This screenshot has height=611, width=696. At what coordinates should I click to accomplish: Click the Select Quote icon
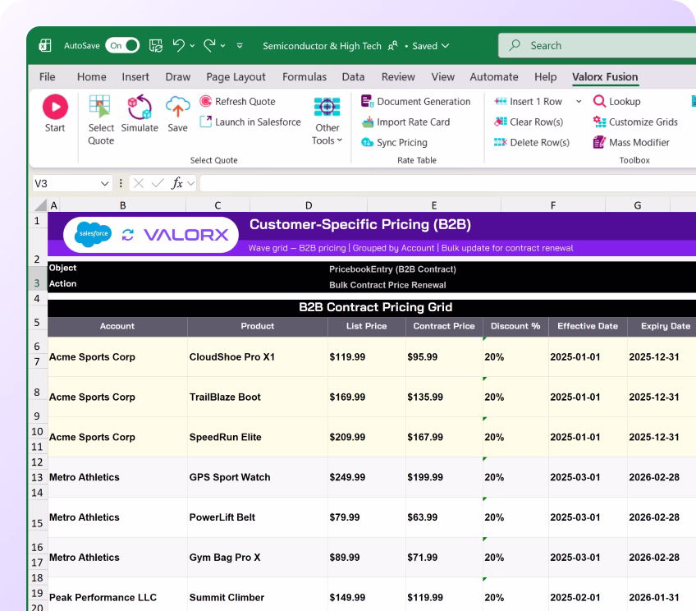(100, 106)
